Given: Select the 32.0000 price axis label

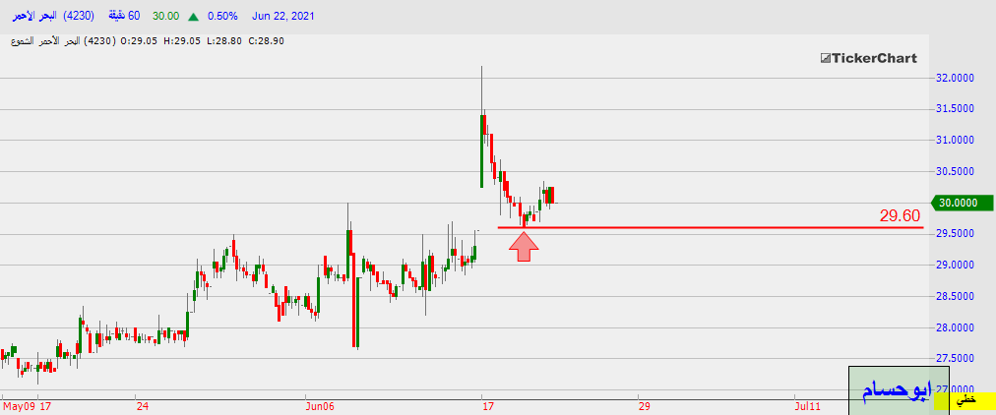Looking at the screenshot, I should pyautogui.click(x=957, y=78).
